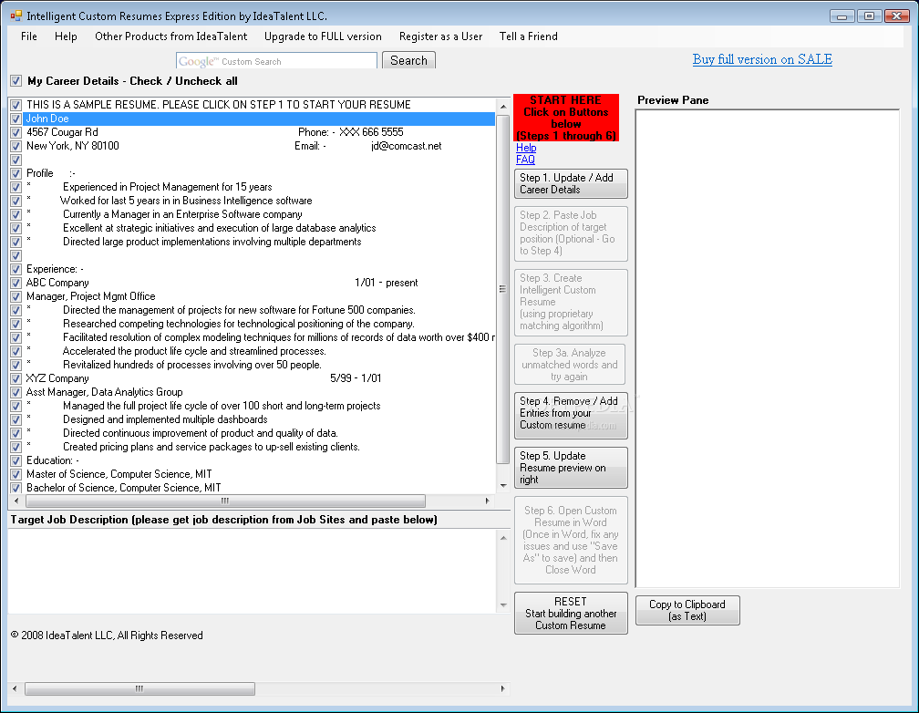Click Step 4 Remove / Add Entries button

571,415
